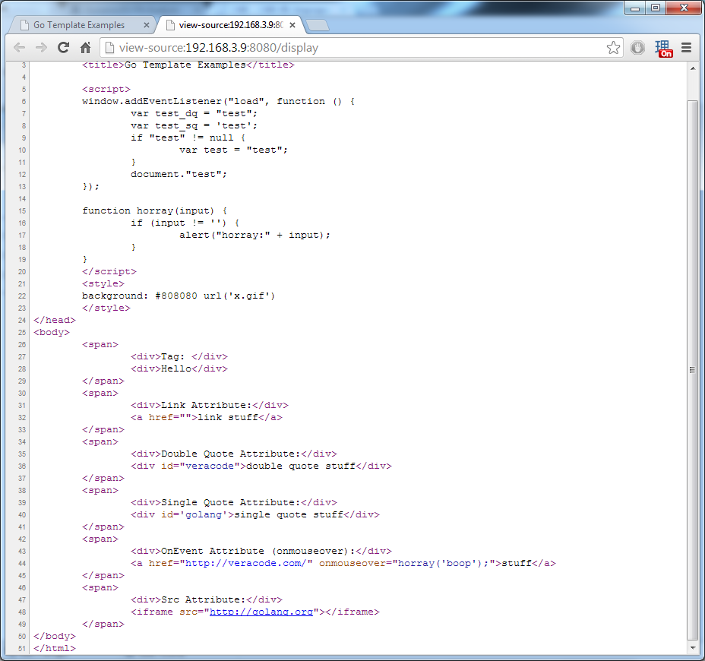Grab the vertical scrollbar thumb

[x=693, y=370]
